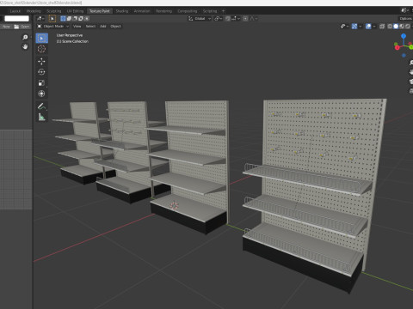
Task: Switch to UV Editing workspace tab
Action: coord(75,11)
